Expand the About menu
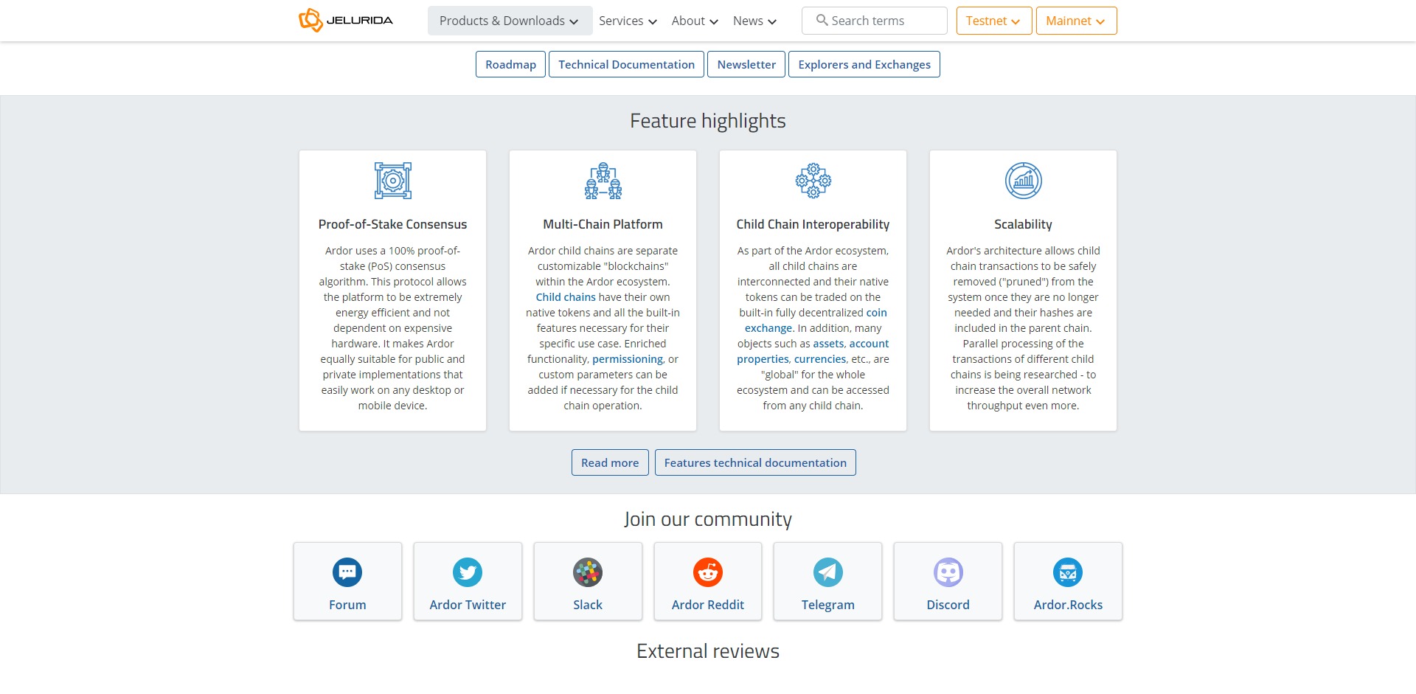1416x694 pixels. 695,21
